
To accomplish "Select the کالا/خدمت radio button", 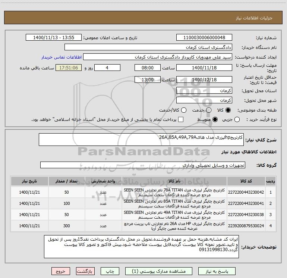I will 184,110.
